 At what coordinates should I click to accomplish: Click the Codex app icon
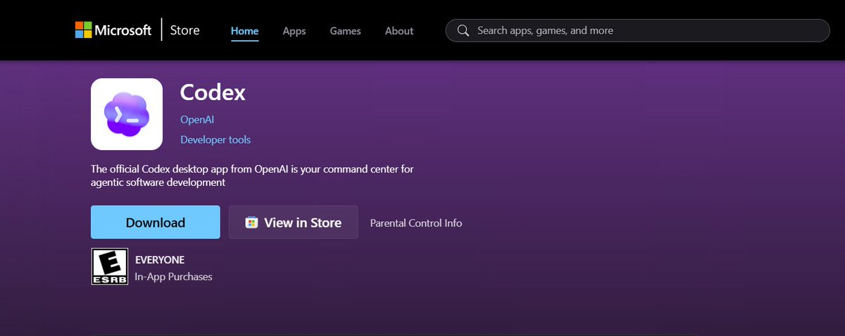click(x=127, y=114)
